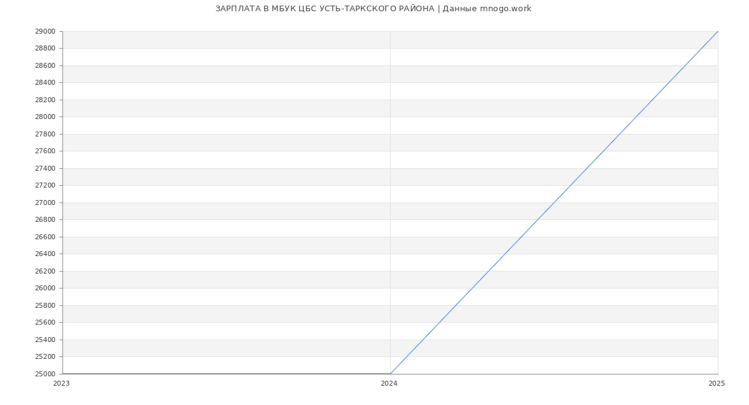Click the middle of the rising blue line
The height and width of the screenshot is (405, 749).
(x=554, y=202)
